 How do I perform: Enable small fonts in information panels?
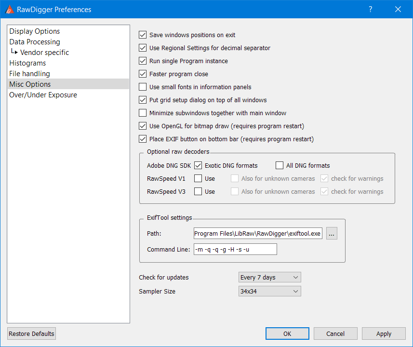pyautogui.click(x=143, y=87)
